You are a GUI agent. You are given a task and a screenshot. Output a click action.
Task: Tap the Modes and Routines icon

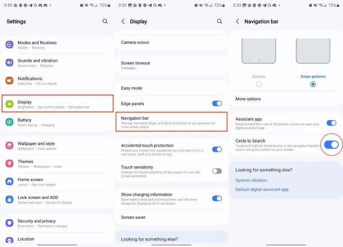9,45
